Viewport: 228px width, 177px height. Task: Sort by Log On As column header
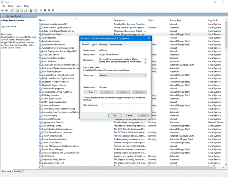tap(213, 20)
